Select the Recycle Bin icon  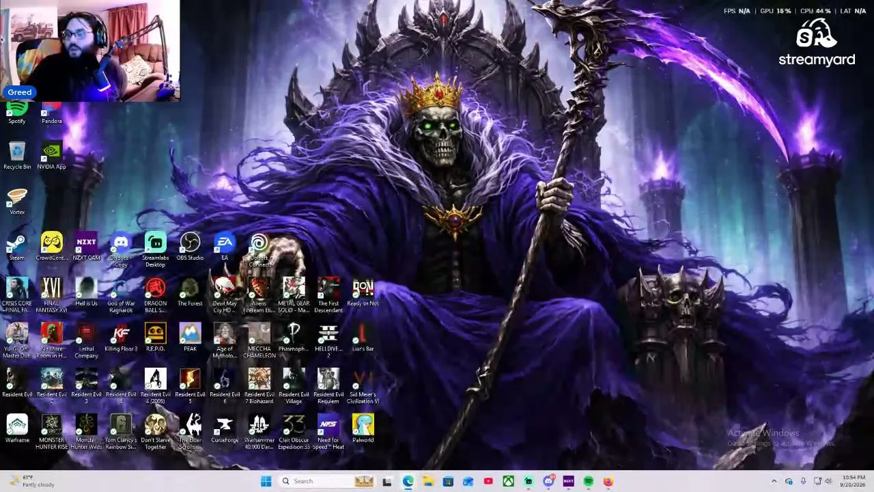point(17,155)
